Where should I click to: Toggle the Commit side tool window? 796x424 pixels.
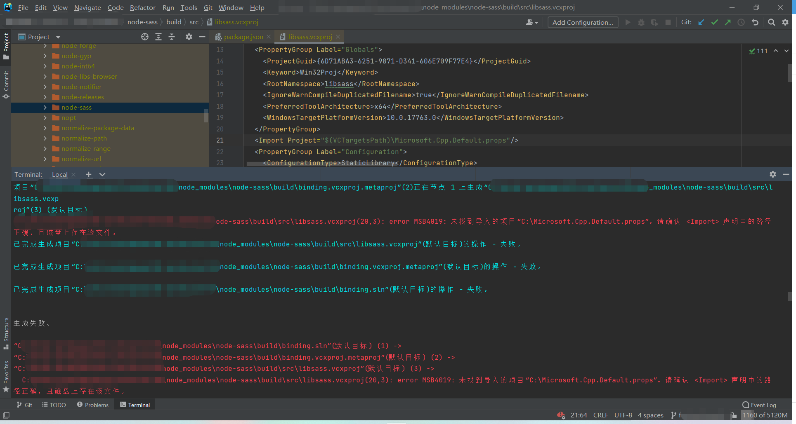tap(6, 84)
